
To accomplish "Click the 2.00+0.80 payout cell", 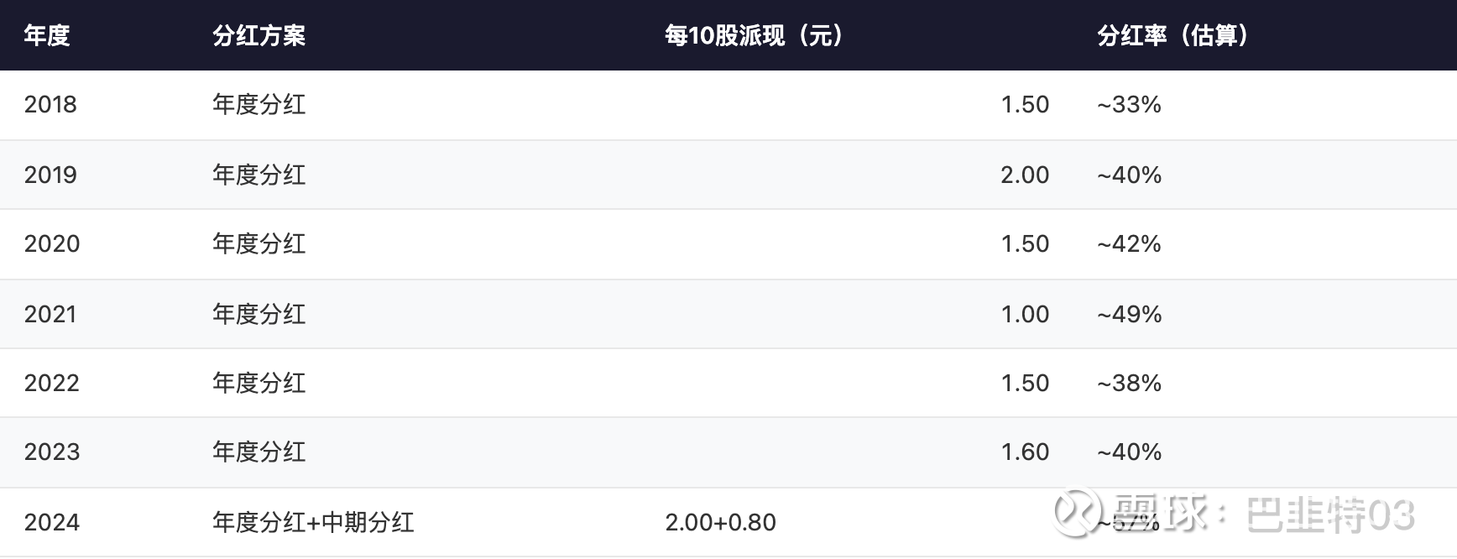I will pos(720,522).
